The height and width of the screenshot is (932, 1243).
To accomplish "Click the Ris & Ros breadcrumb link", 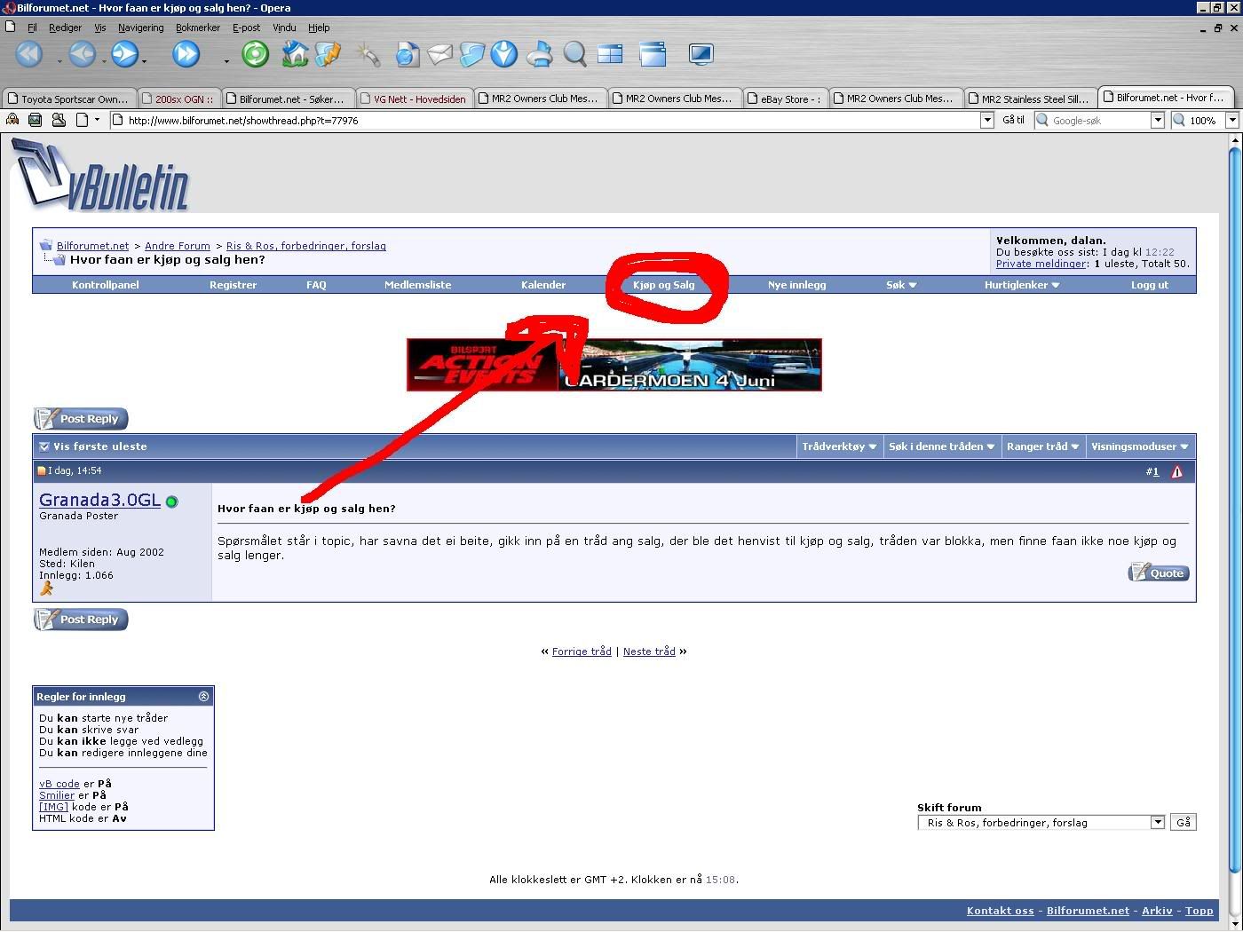I will pyautogui.click(x=306, y=246).
